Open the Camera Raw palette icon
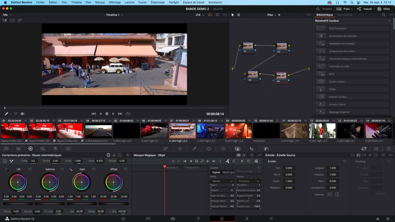The width and height of the screenshot is (395, 222). [x=6, y=149]
